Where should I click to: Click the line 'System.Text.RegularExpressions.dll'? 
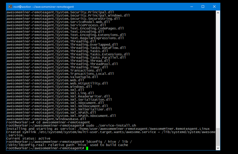click(65, 38)
